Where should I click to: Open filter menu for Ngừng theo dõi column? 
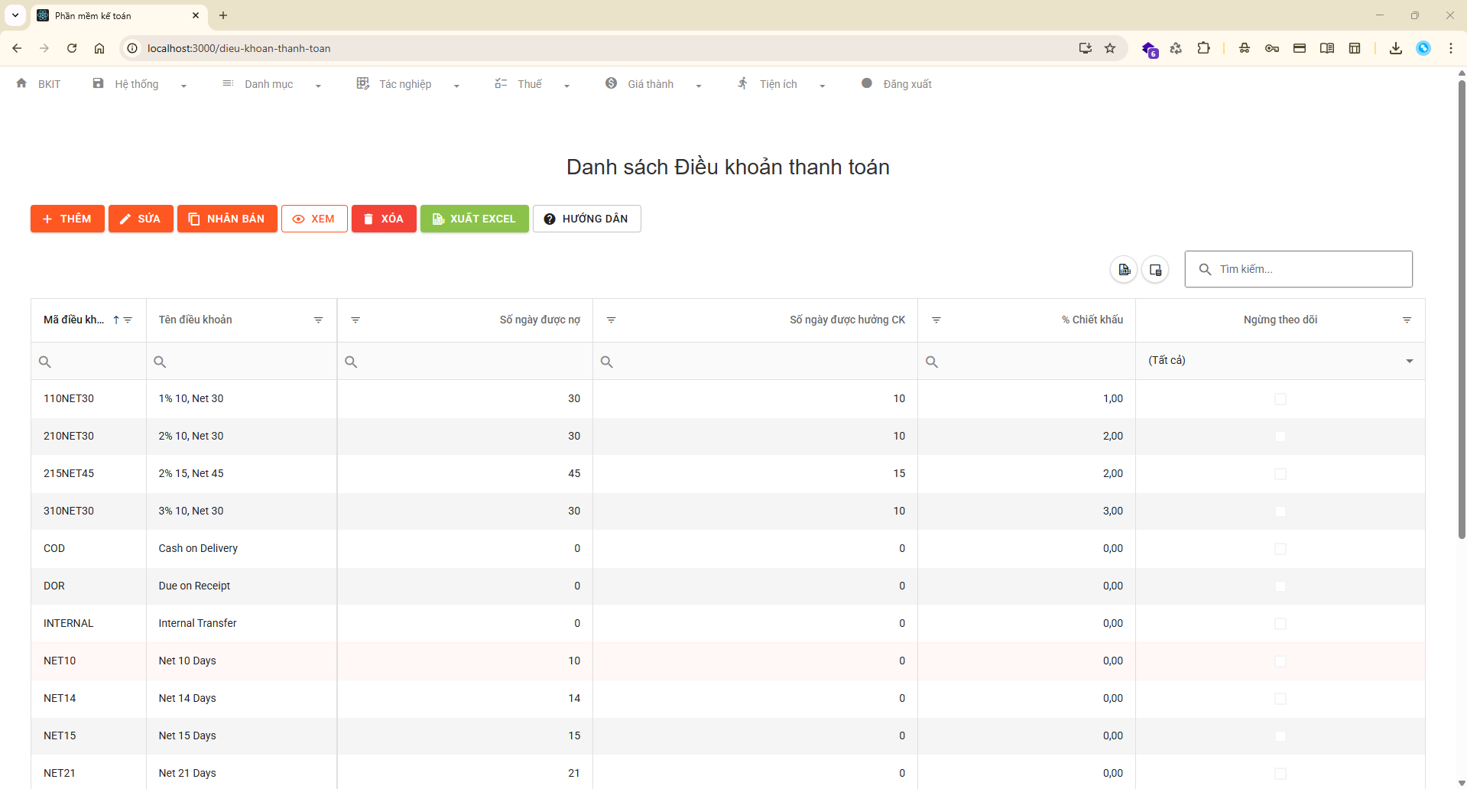(x=1407, y=320)
